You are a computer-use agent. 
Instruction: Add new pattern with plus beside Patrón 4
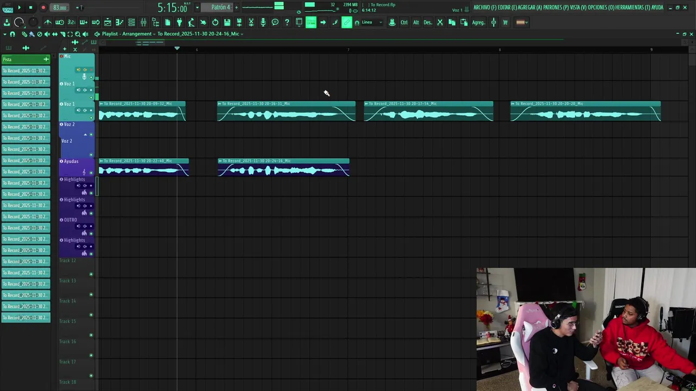[237, 7]
